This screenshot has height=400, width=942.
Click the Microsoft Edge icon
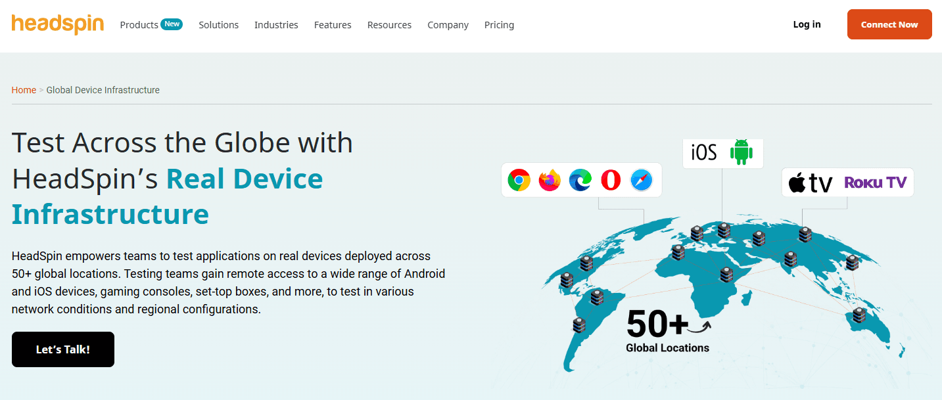pos(580,180)
